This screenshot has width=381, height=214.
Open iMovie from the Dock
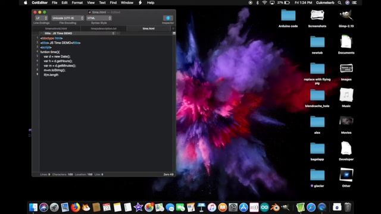click(138, 207)
